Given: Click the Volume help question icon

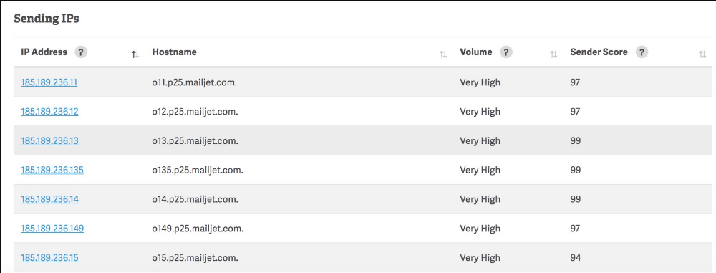Looking at the screenshot, I should pyautogui.click(x=506, y=52).
